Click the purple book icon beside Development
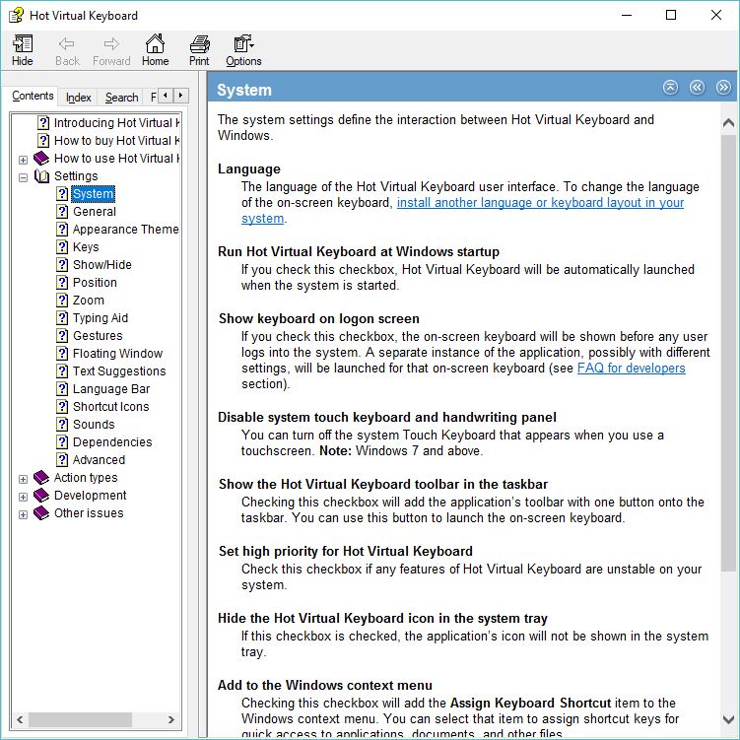Viewport: 740px width, 740px height. (41, 496)
